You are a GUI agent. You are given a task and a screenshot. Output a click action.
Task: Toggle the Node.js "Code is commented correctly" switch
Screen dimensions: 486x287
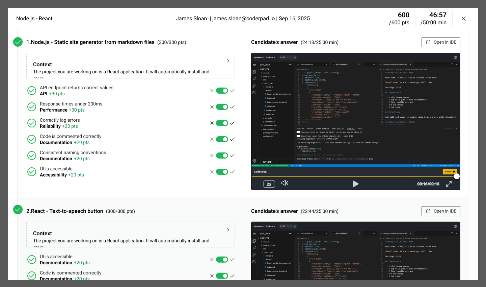[x=222, y=139]
